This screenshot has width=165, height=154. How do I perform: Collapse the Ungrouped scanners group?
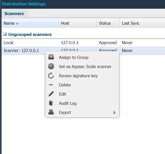5,34
